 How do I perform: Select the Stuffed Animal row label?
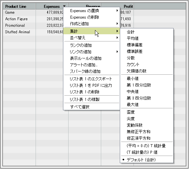(18, 32)
